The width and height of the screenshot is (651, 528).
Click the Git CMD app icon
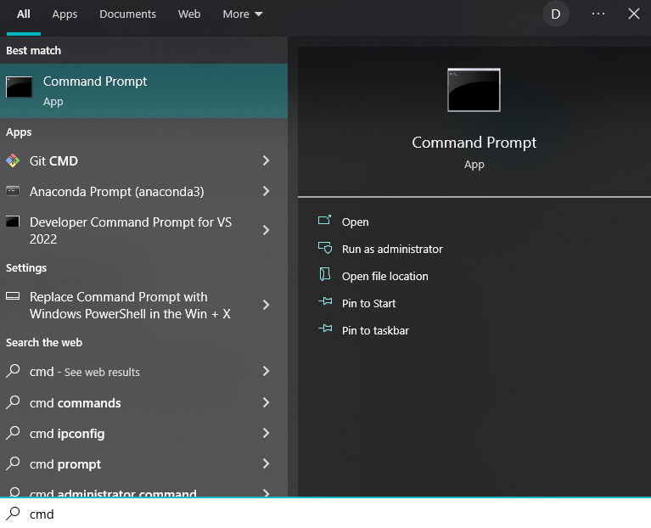pos(13,160)
